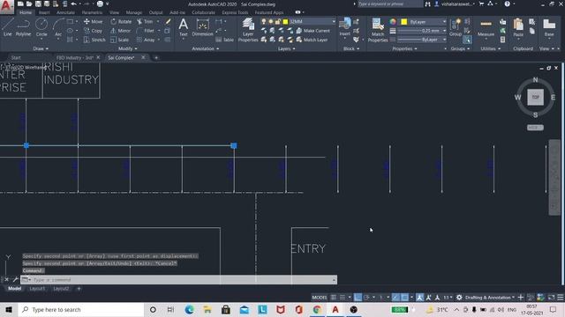
Task: Open the AutoCAD application menu logo
Action: click(x=7, y=6)
